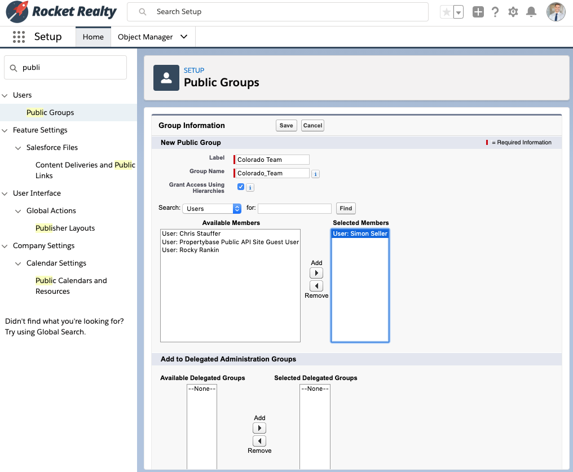The height and width of the screenshot is (472, 573).
Task: Open the plus panel icon near favorites
Action: [477, 11]
